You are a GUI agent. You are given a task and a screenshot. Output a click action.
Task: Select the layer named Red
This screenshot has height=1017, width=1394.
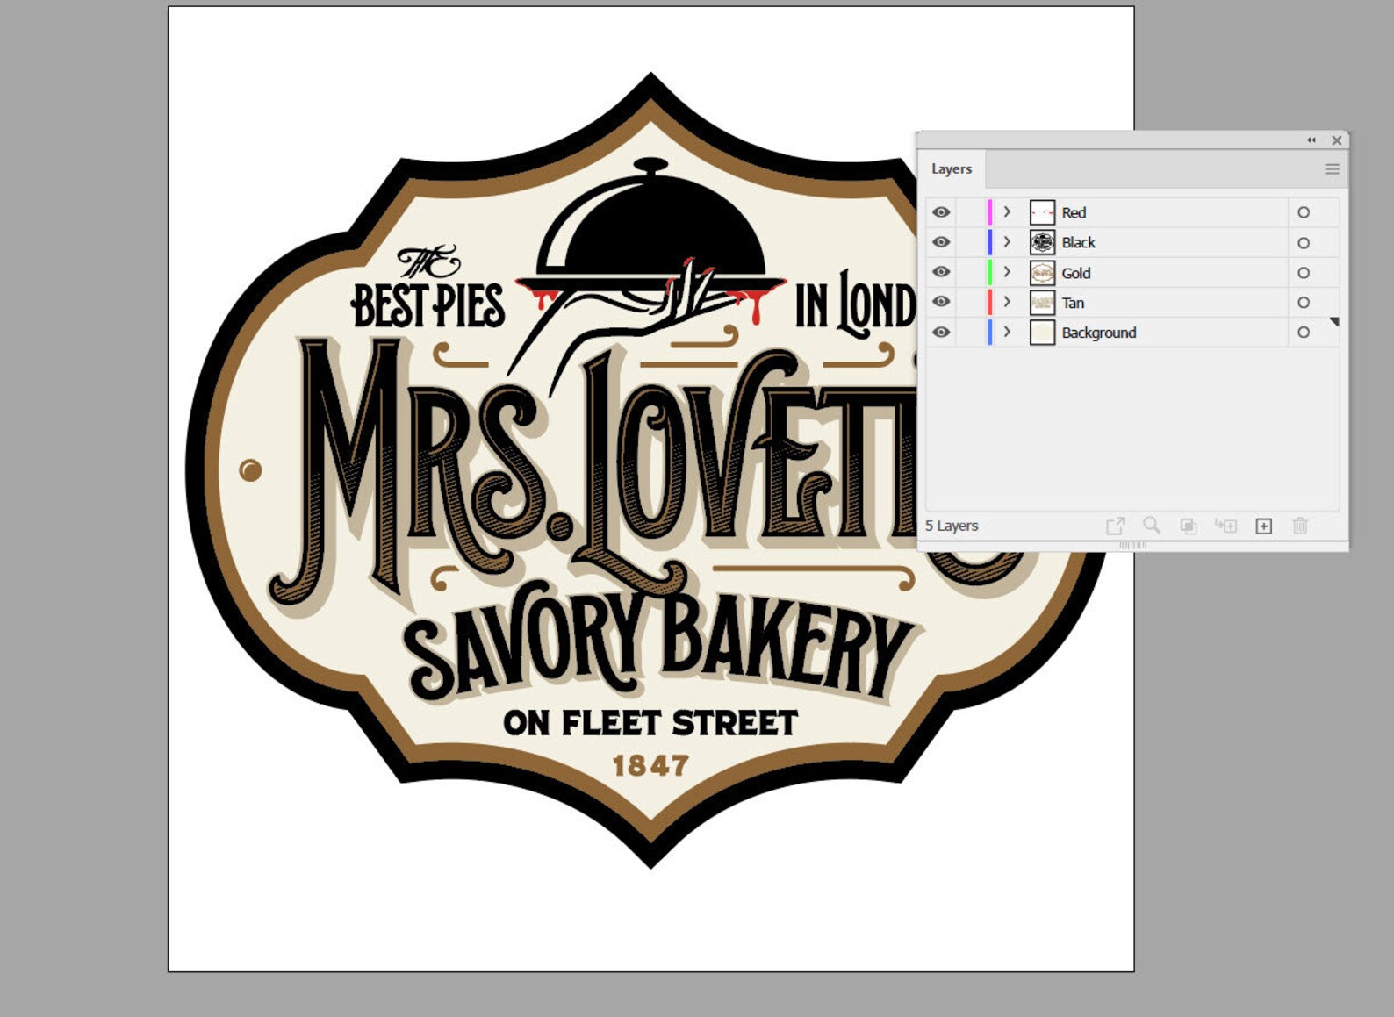point(1074,212)
